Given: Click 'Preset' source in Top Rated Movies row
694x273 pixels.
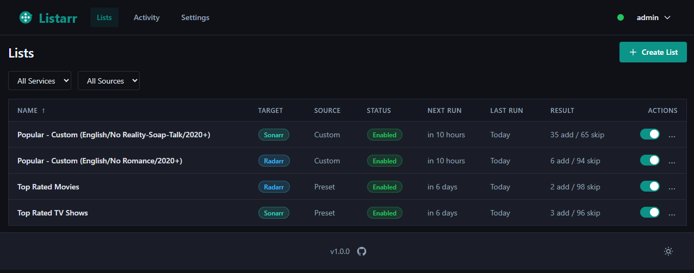Looking at the screenshot, I should point(325,187).
